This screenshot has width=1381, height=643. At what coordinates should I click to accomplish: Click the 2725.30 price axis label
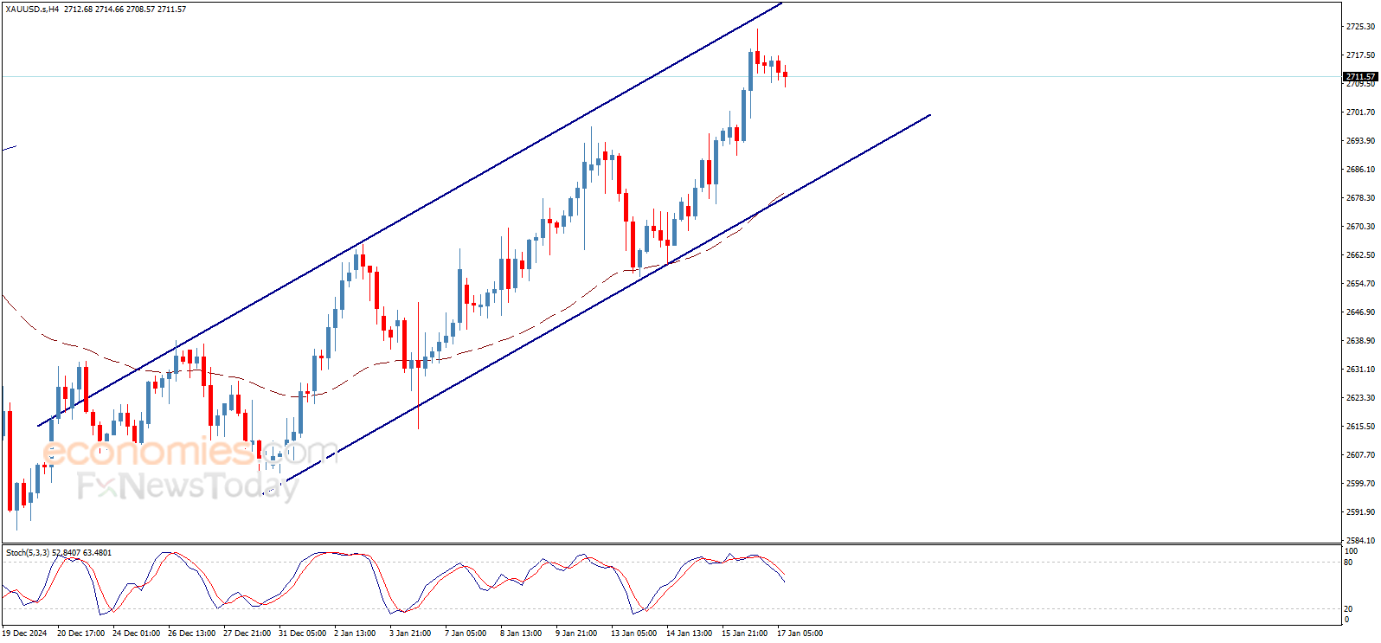point(1360,27)
